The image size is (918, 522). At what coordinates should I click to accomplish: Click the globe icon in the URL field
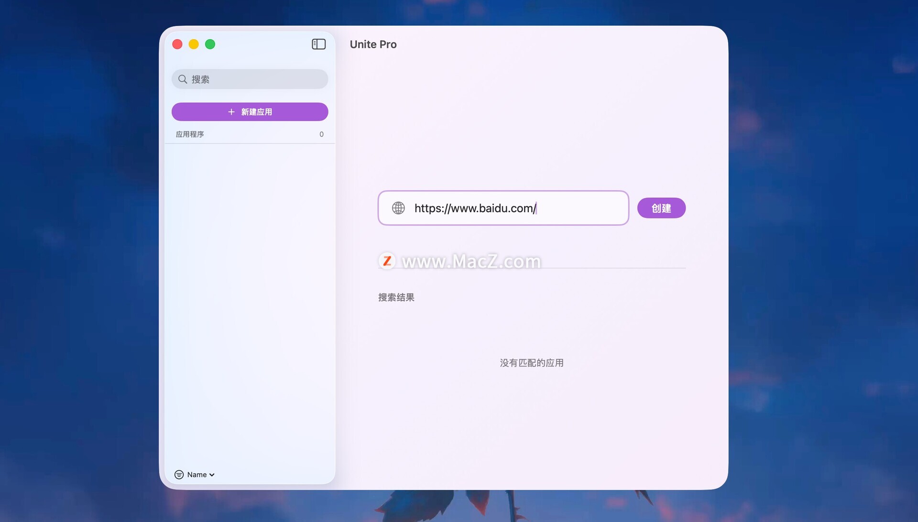pos(398,208)
